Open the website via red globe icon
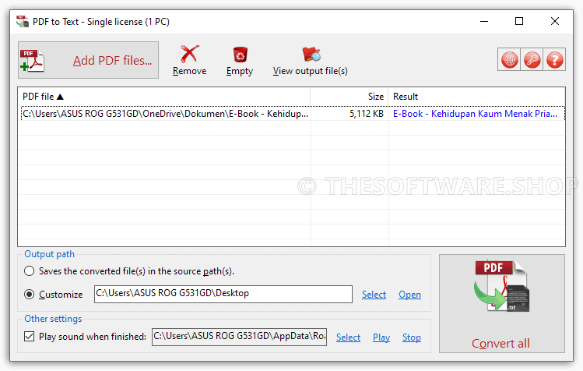Viewport: 583px width, 371px height. 509,59
